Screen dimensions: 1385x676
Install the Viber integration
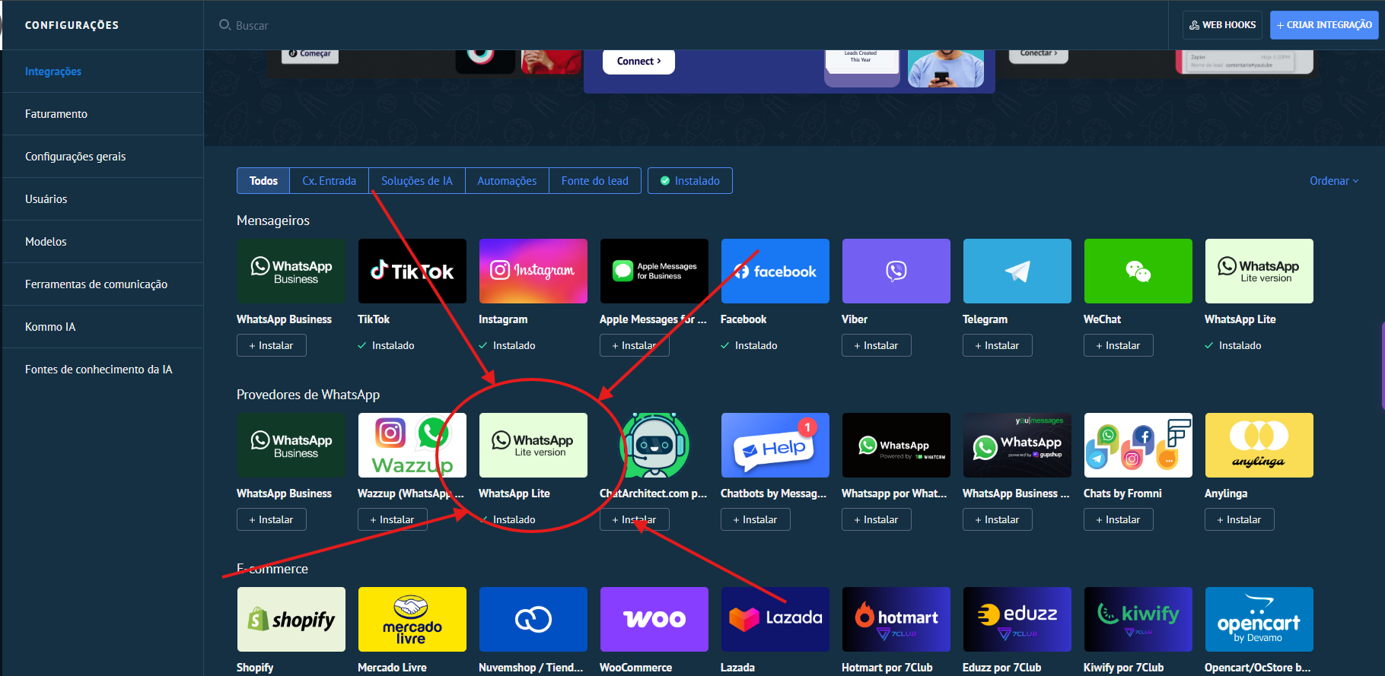pos(876,345)
